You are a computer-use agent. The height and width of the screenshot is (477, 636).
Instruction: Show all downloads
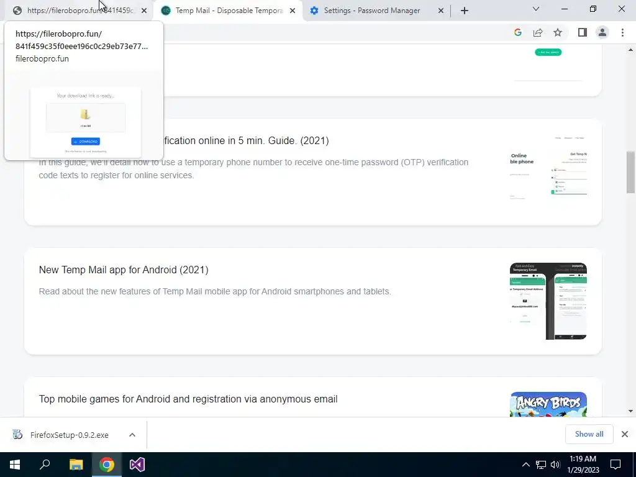(x=589, y=434)
